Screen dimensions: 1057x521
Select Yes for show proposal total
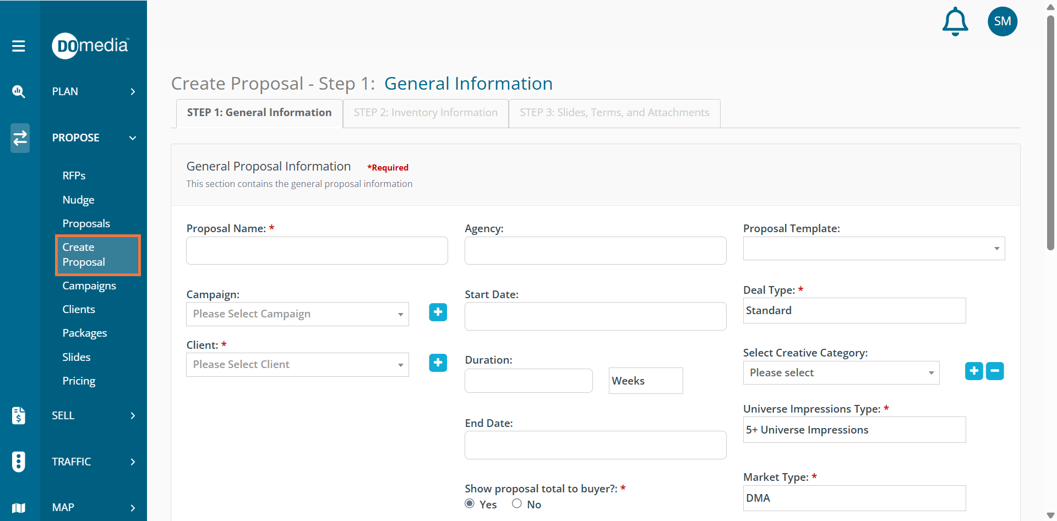tap(470, 504)
